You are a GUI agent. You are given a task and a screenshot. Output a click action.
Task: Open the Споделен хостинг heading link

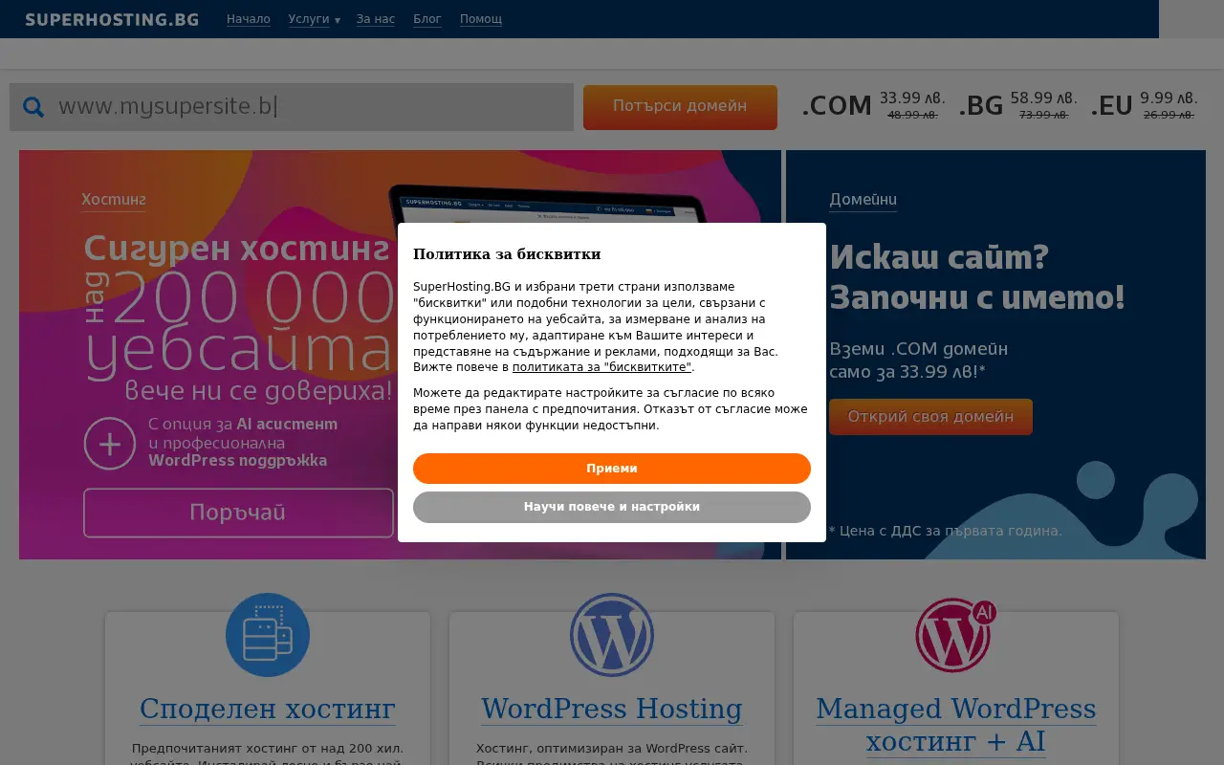point(268,709)
